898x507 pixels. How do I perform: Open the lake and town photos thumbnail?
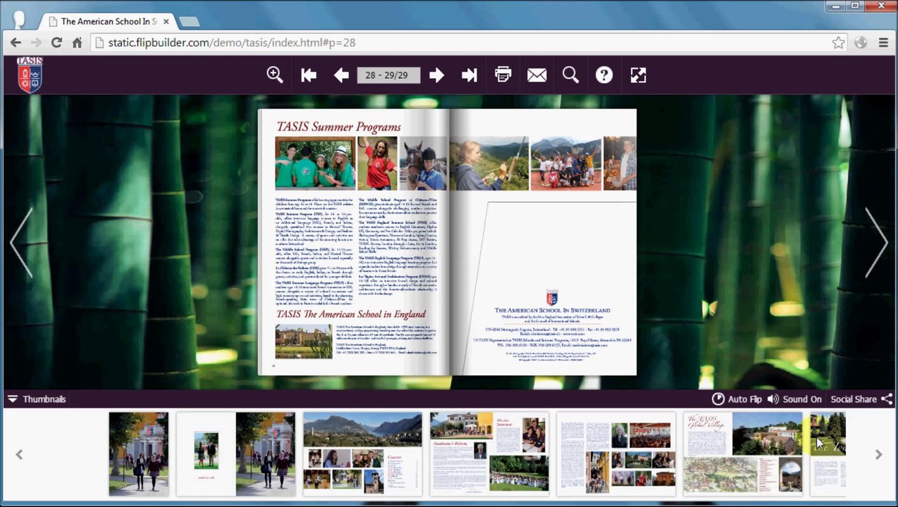pyautogui.click(x=362, y=454)
